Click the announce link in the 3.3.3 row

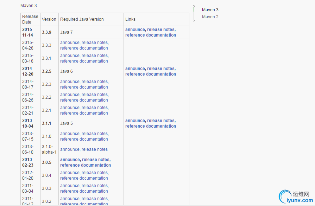[70, 43]
